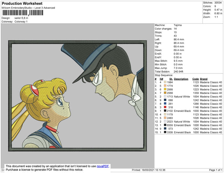Viewport: 224px width, 173px height.
Task: Select 'Natural White' description in stop 12 row
Action: (182, 122)
